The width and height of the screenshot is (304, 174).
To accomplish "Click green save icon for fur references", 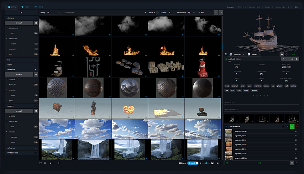I will (292, 126).
